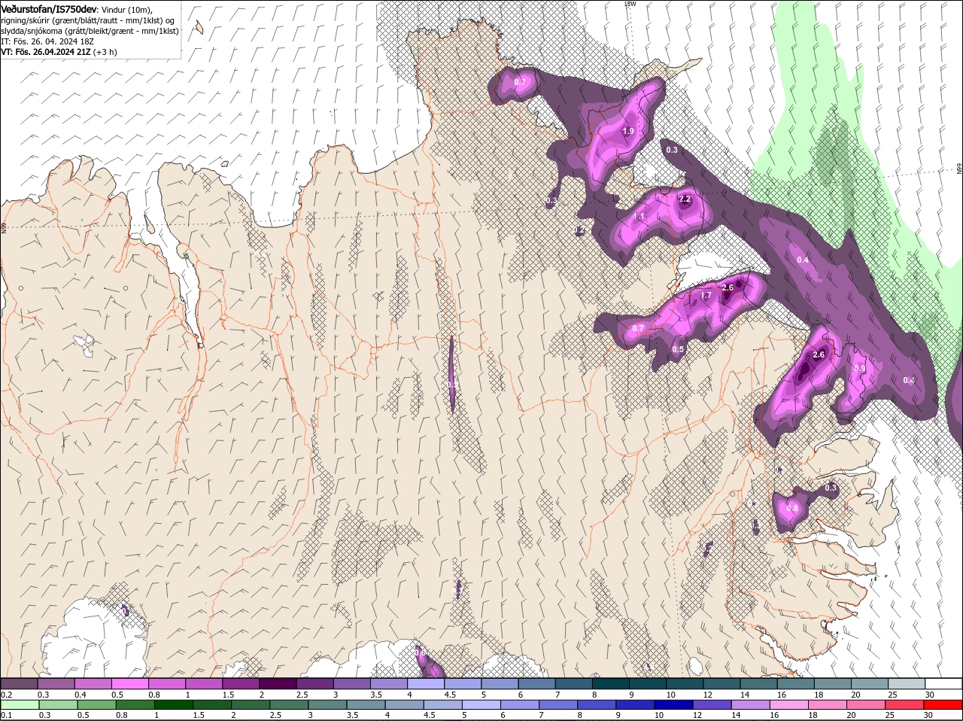Click the 1.1 precipitation value on the map
This screenshot has height=721, width=963.
coord(639,217)
